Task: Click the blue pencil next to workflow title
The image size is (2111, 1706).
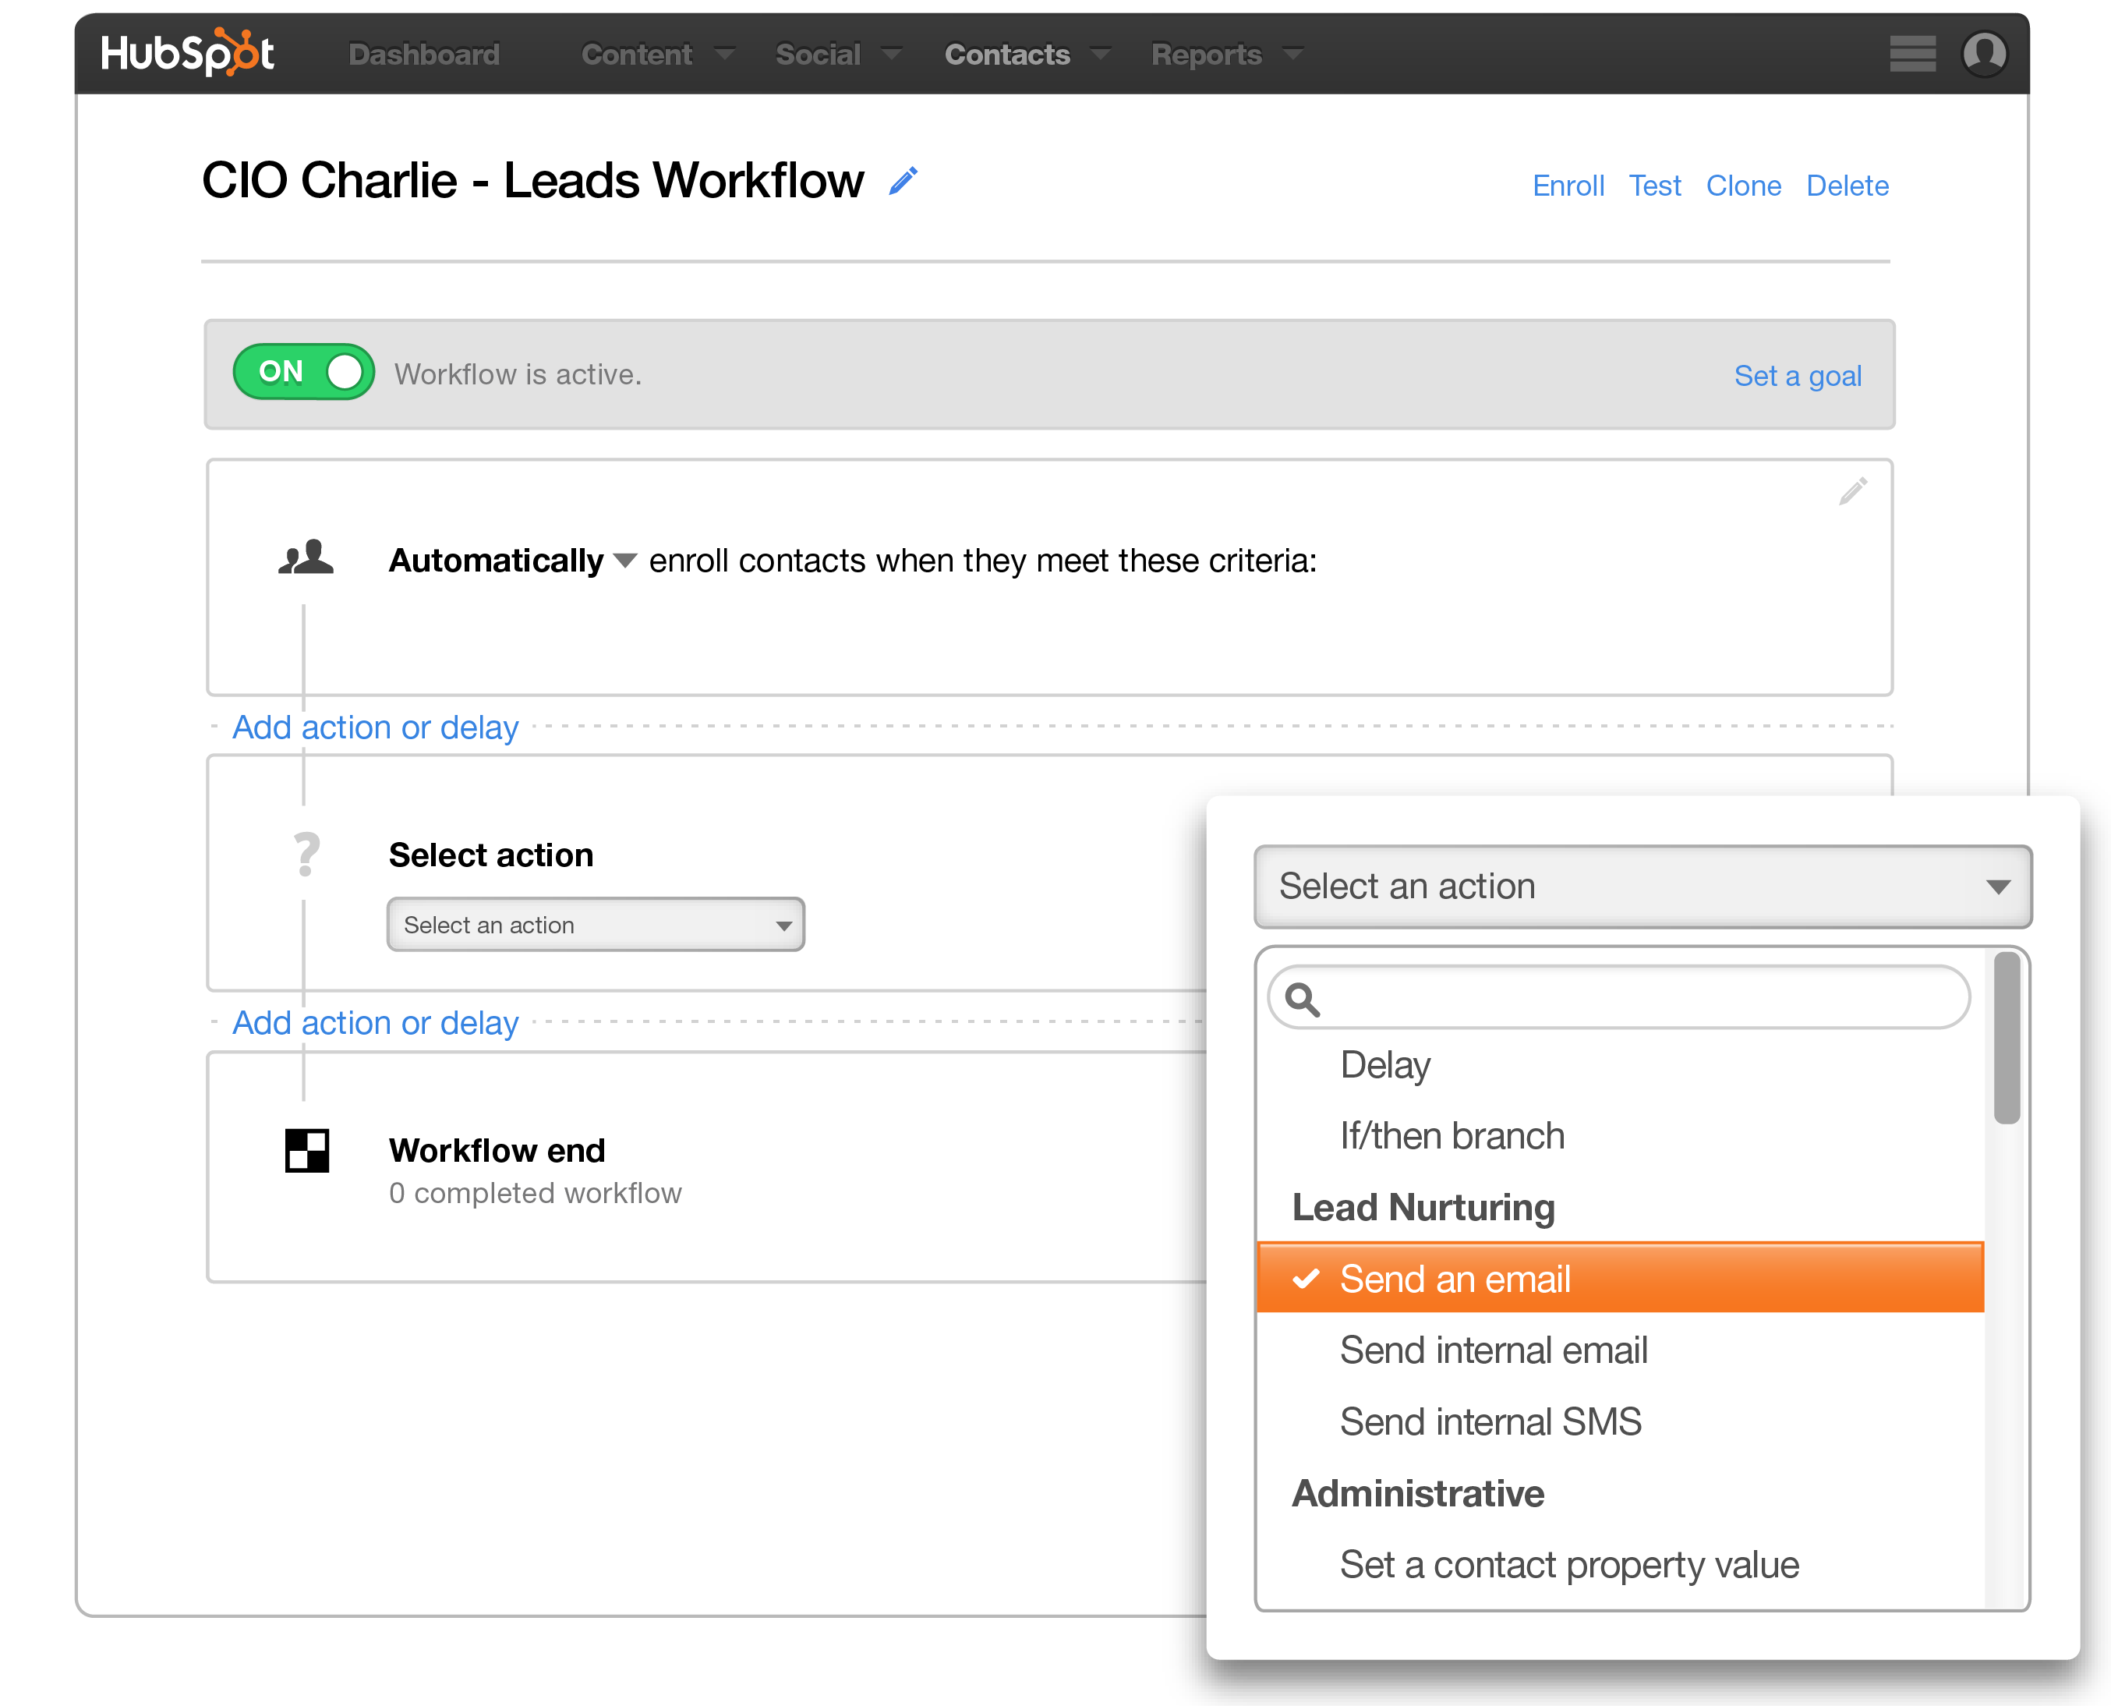Action: click(903, 181)
